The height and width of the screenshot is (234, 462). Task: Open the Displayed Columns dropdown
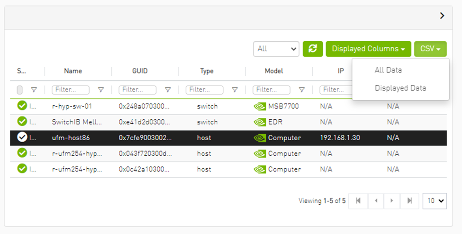(x=368, y=49)
